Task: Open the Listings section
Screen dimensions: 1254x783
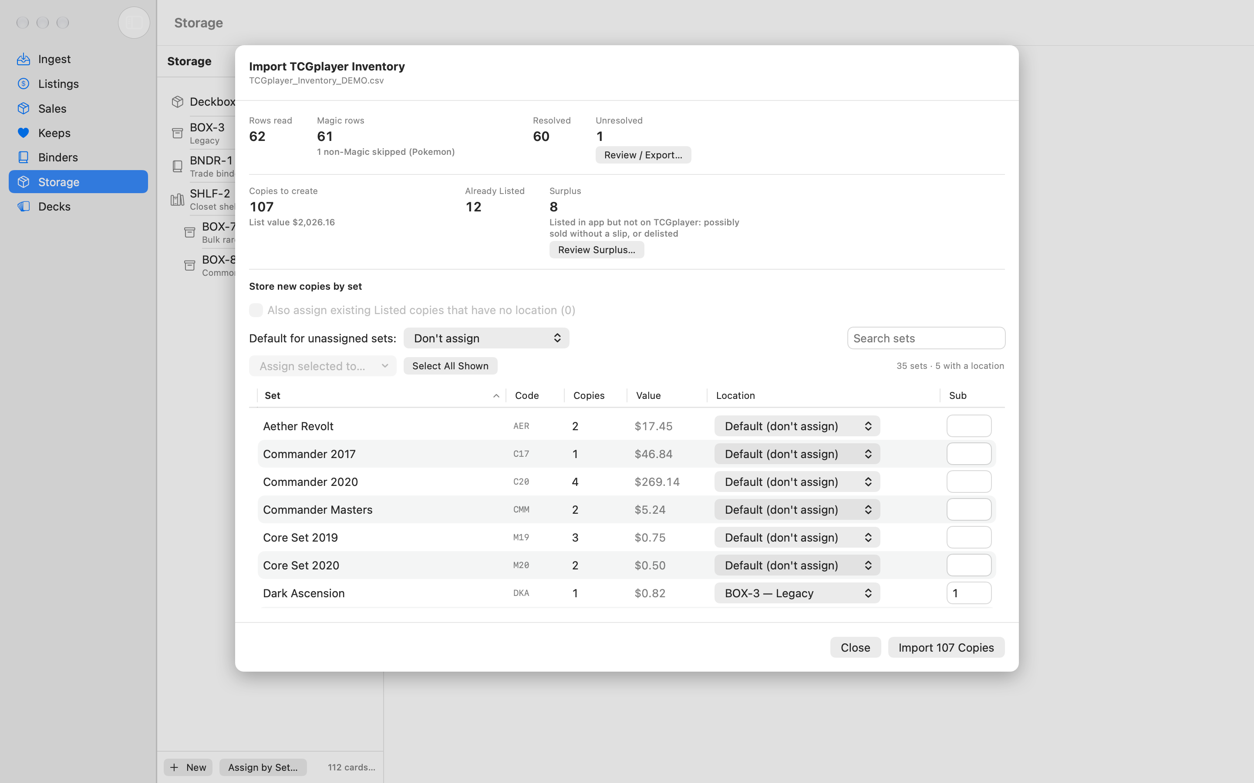Action: [x=78, y=84]
